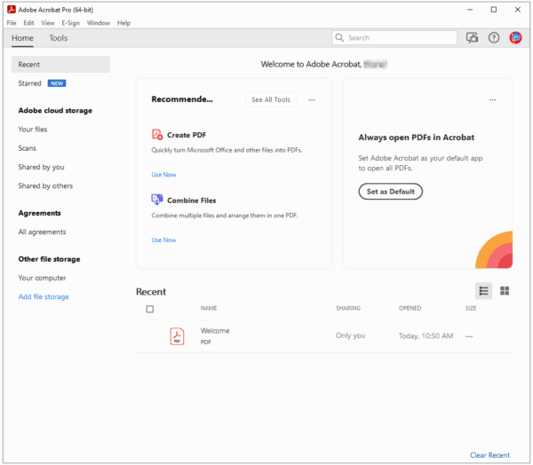Sort the list by SHARING column
This screenshot has width=533, height=465.
point(348,308)
